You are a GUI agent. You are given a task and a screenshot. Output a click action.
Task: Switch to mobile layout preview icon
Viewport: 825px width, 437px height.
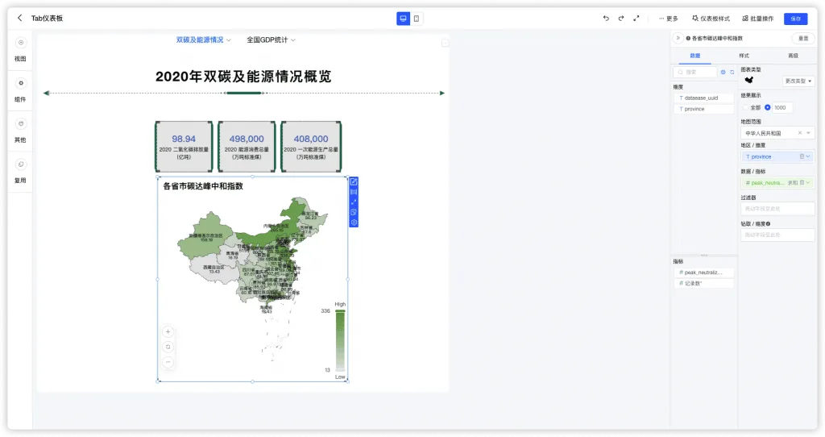[x=417, y=19]
